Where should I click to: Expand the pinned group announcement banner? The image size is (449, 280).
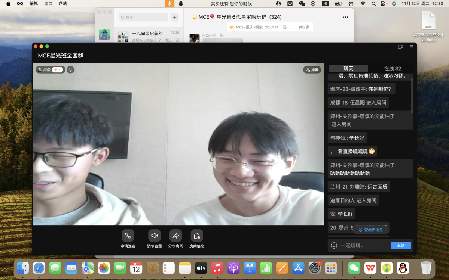[269, 27]
